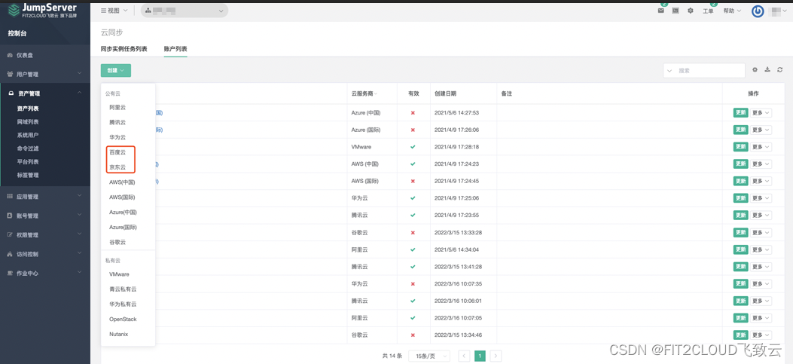Expand the 作业中心 sidebar menu
The image size is (793, 364).
45,273
